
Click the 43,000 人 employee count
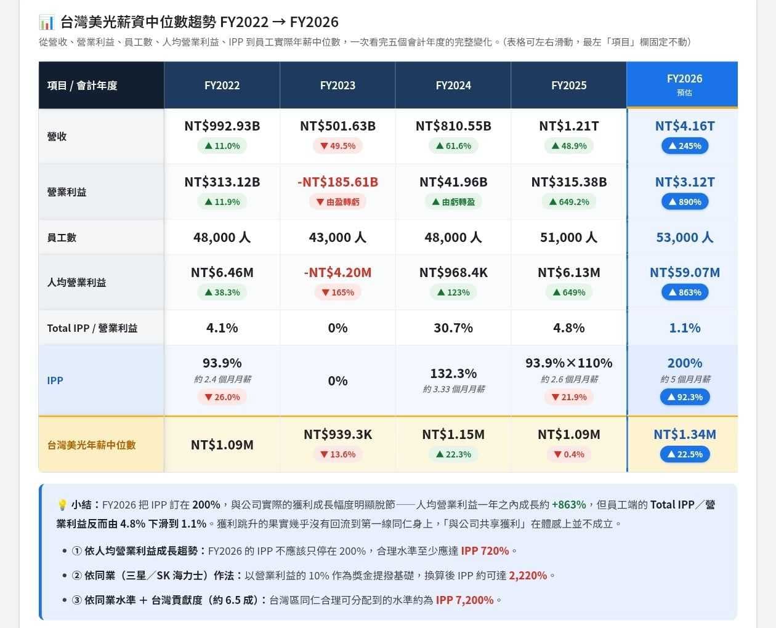tap(337, 238)
